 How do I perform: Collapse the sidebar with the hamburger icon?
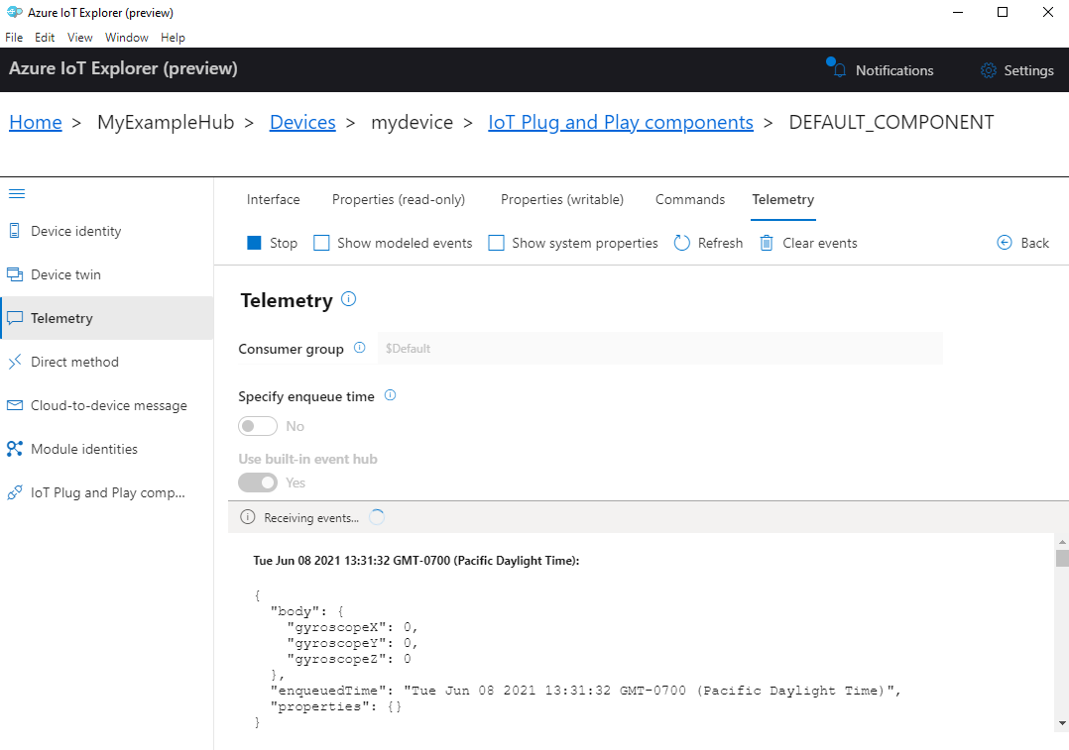click(17, 194)
